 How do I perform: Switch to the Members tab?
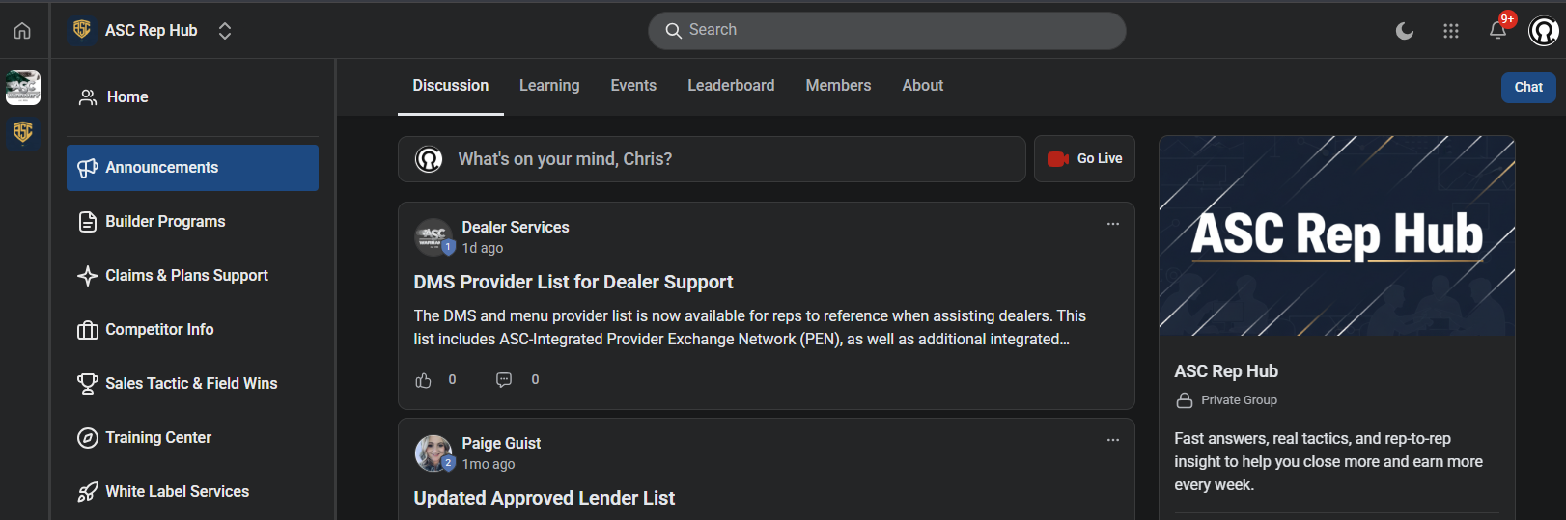click(838, 86)
